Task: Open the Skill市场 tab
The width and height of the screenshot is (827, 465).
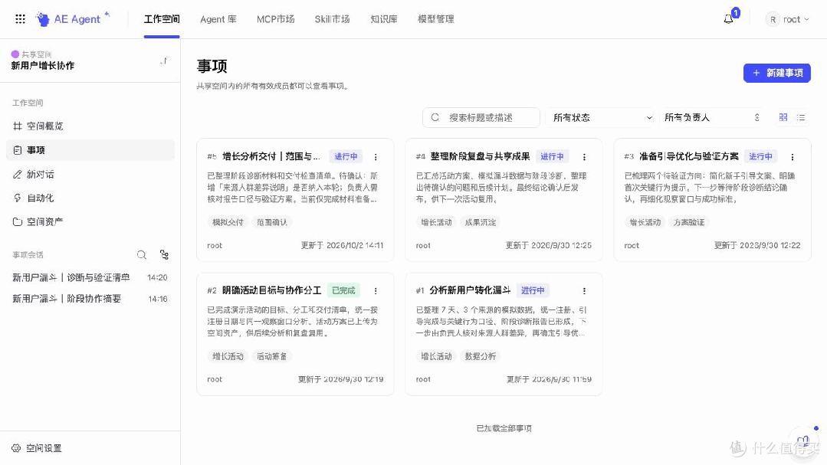Action: pos(333,19)
